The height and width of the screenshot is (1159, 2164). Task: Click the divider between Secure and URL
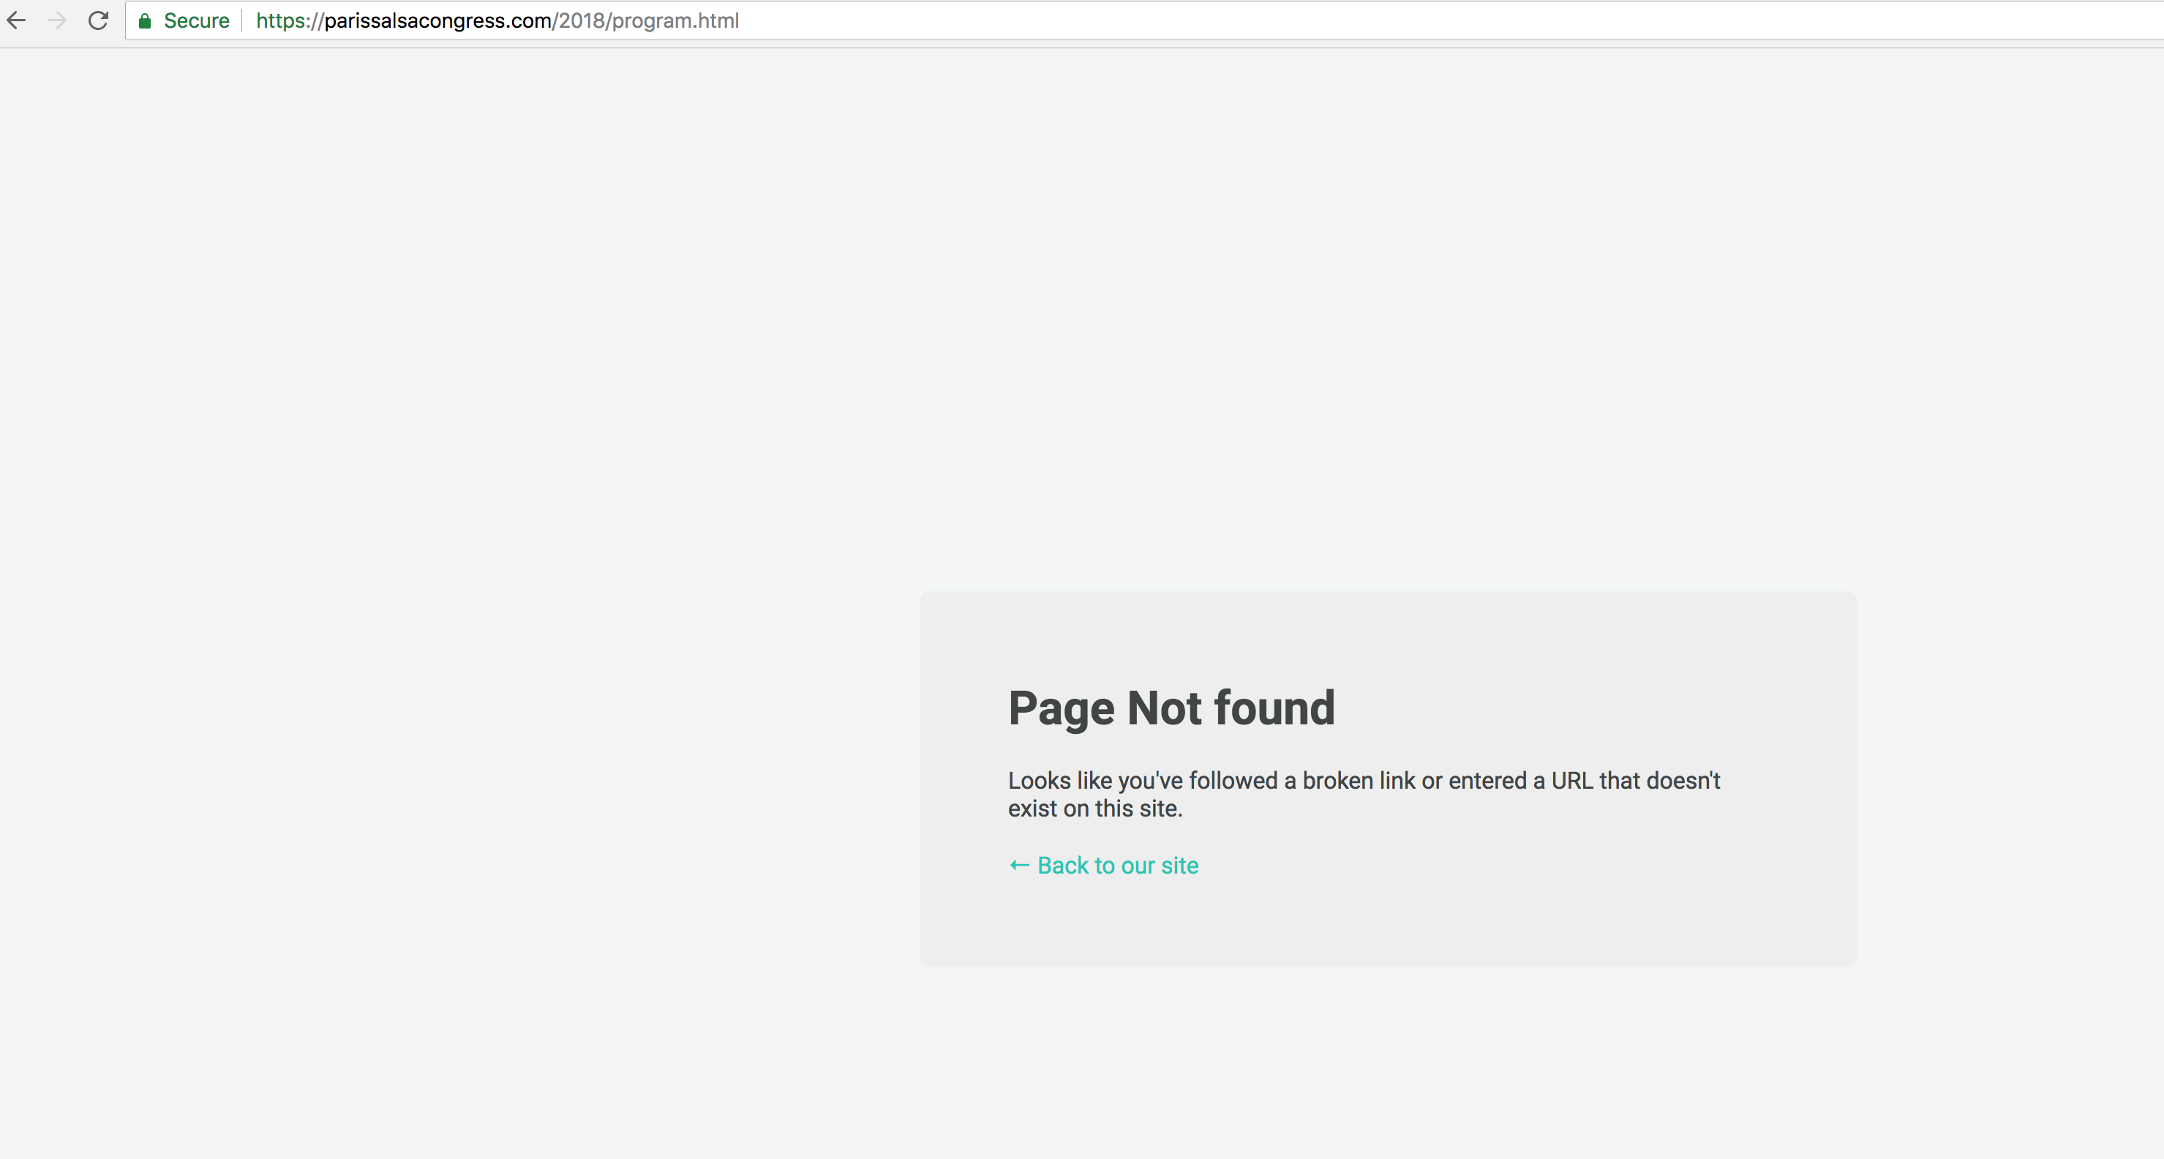point(242,21)
